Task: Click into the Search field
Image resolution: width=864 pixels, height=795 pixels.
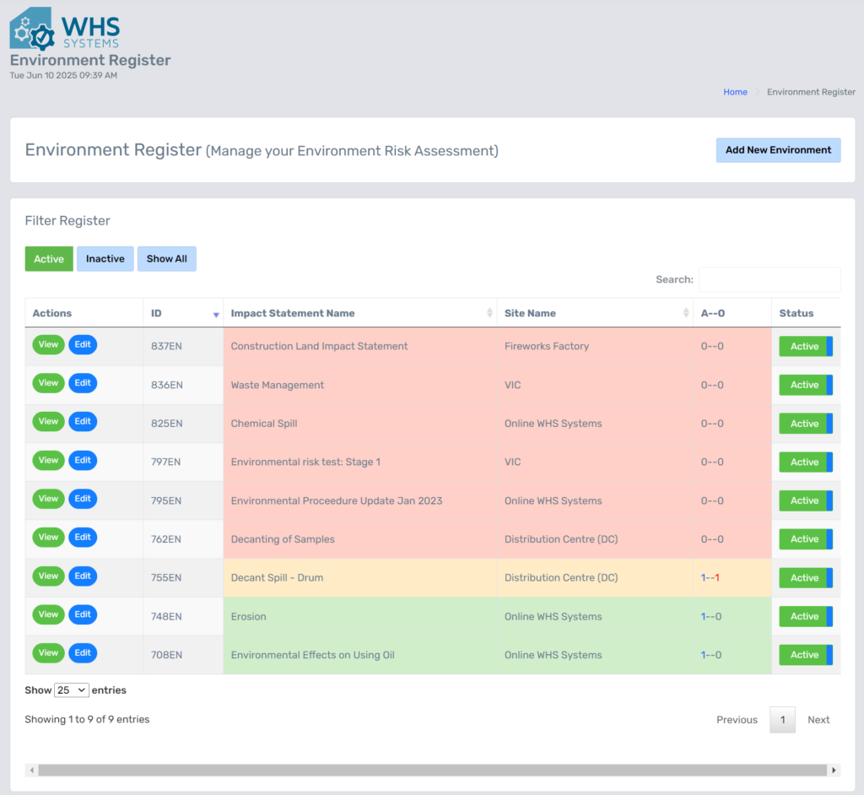Action: 769,279
